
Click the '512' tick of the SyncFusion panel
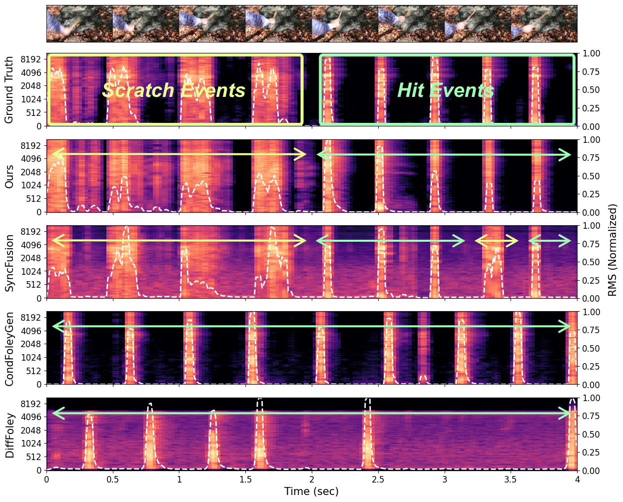click(x=35, y=285)
